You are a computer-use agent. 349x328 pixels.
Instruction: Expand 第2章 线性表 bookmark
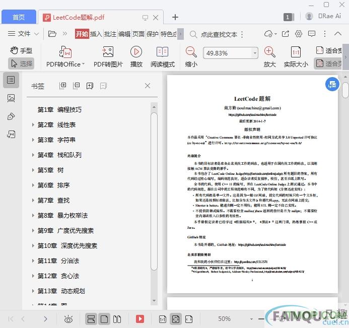(x=33, y=124)
